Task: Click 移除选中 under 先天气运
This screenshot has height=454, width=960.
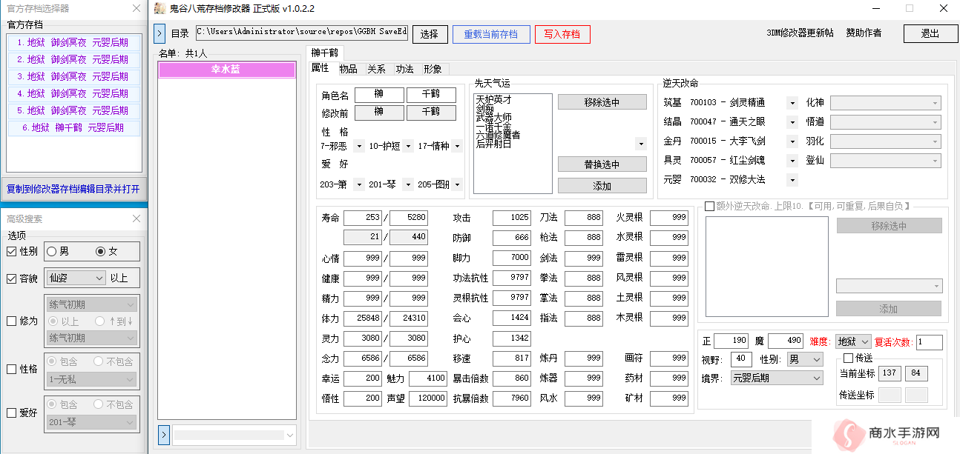Action: 602,102
